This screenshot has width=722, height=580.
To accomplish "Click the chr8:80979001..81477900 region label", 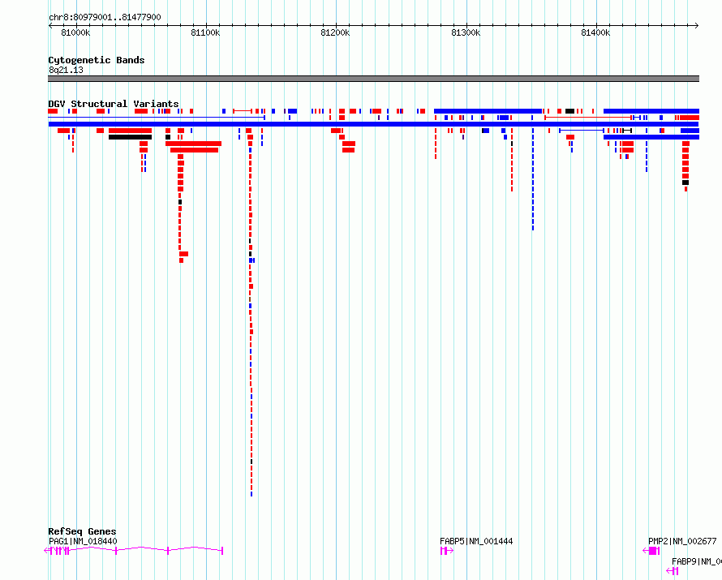I will tap(105, 17).
